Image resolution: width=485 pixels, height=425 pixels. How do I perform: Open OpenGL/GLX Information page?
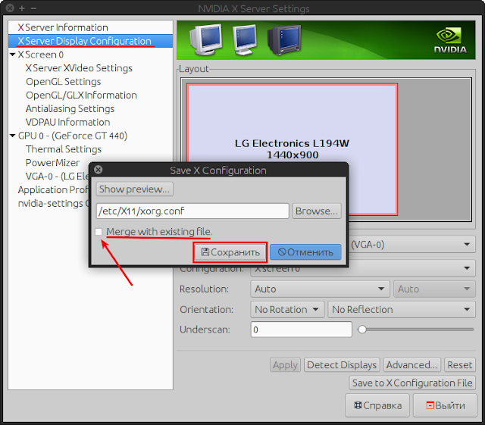[x=81, y=95]
